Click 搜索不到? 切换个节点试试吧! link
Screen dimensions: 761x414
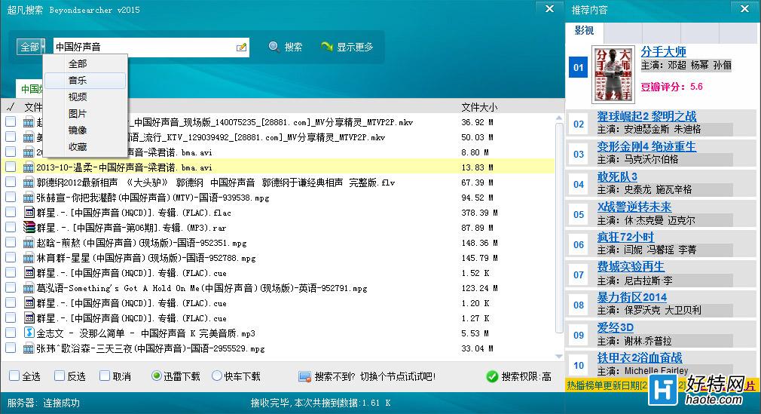point(374,376)
